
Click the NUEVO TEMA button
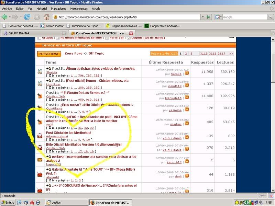point(49,54)
